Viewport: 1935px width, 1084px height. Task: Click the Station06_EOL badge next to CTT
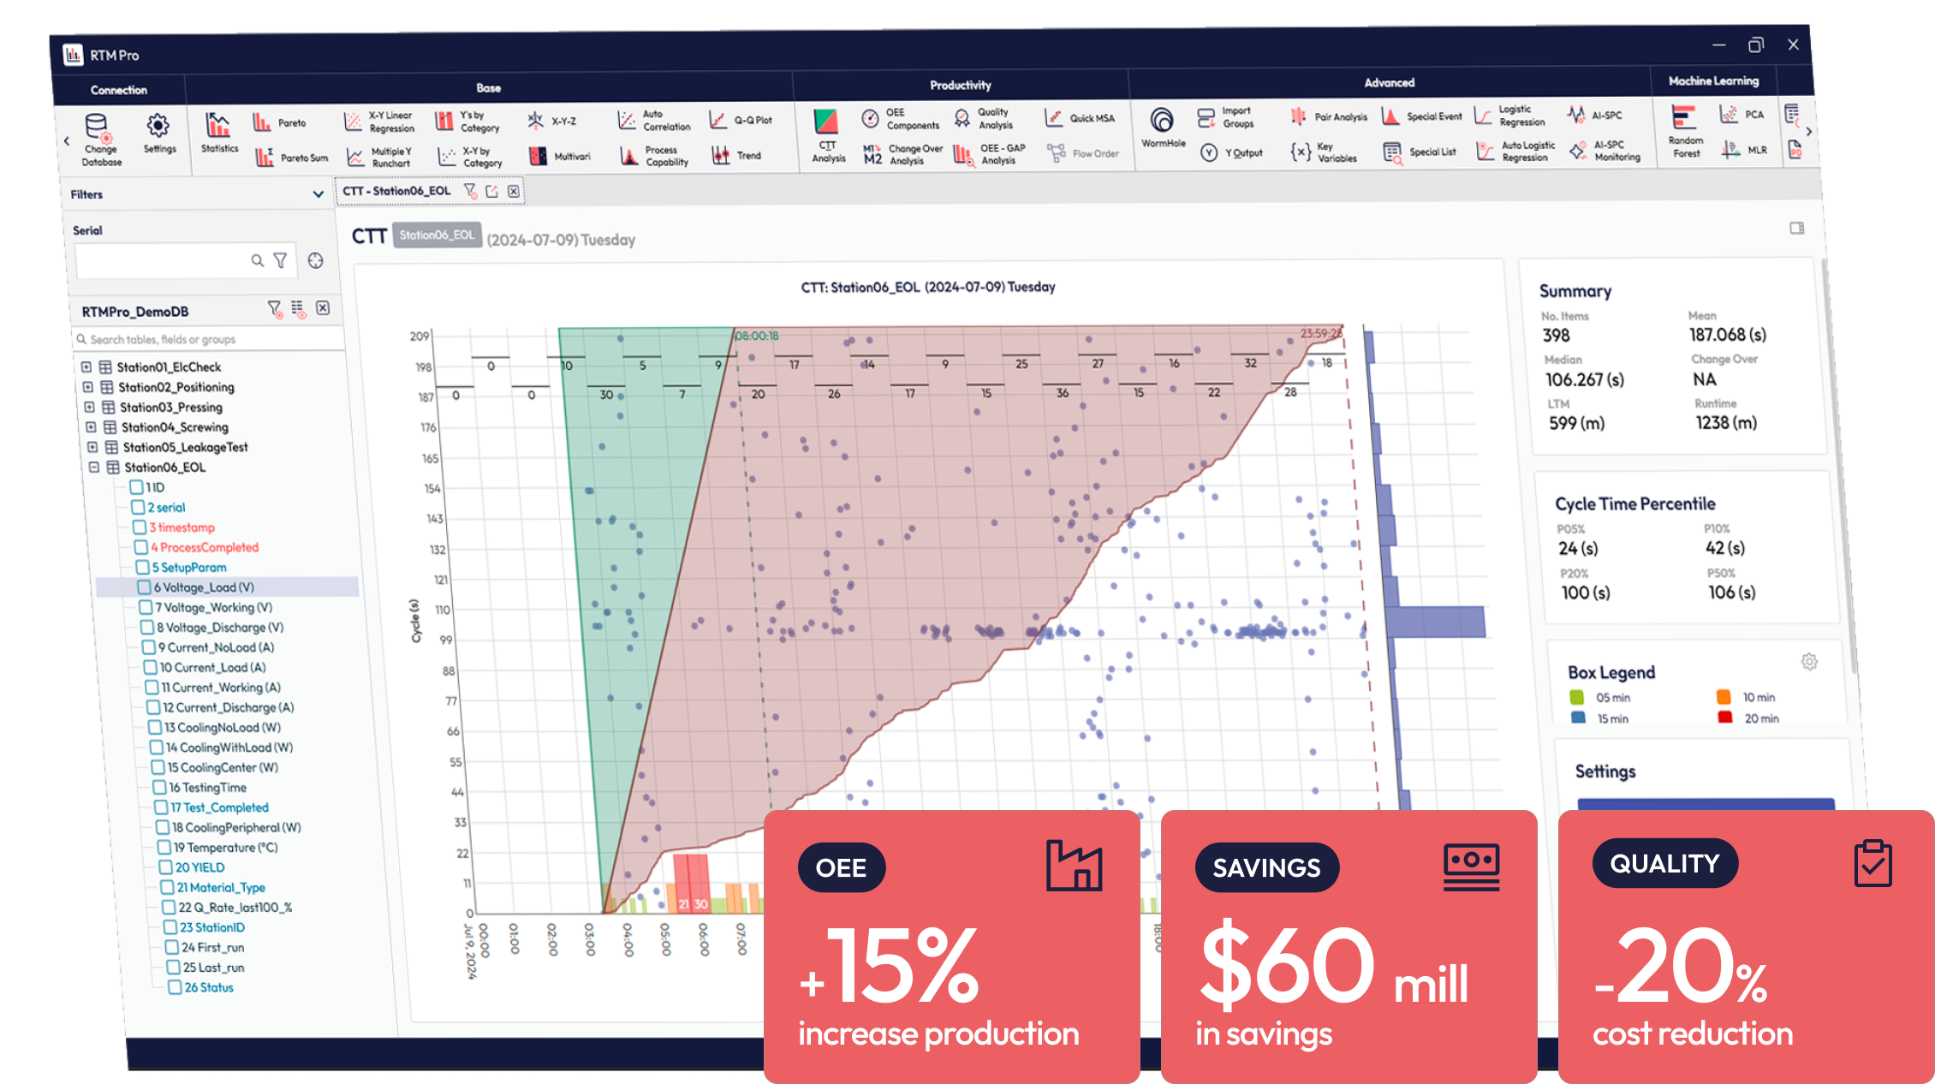click(437, 235)
